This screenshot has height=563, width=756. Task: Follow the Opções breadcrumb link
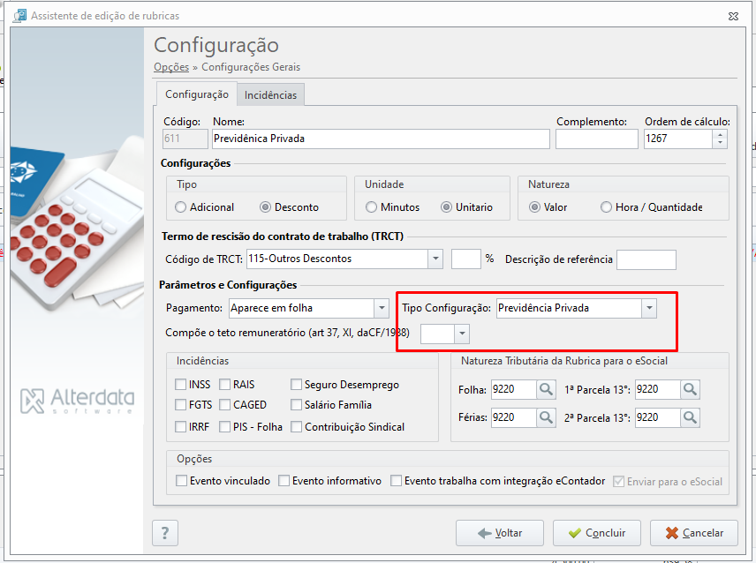click(x=171, y=67)
